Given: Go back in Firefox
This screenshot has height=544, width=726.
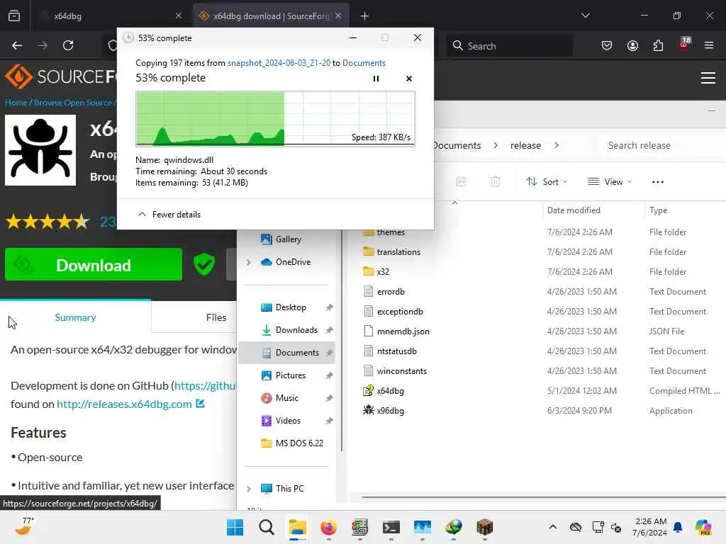Looking at the screenshot, I should pos(17,45).
